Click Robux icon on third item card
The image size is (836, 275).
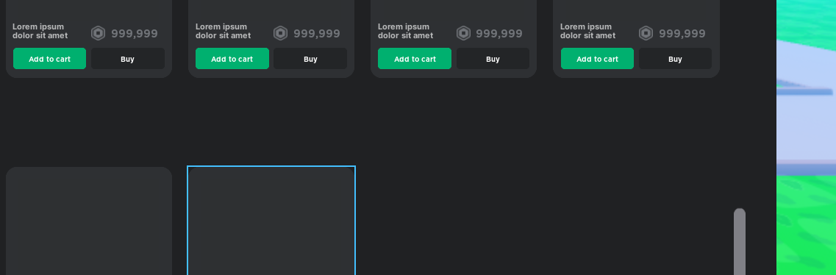(463, 34)
